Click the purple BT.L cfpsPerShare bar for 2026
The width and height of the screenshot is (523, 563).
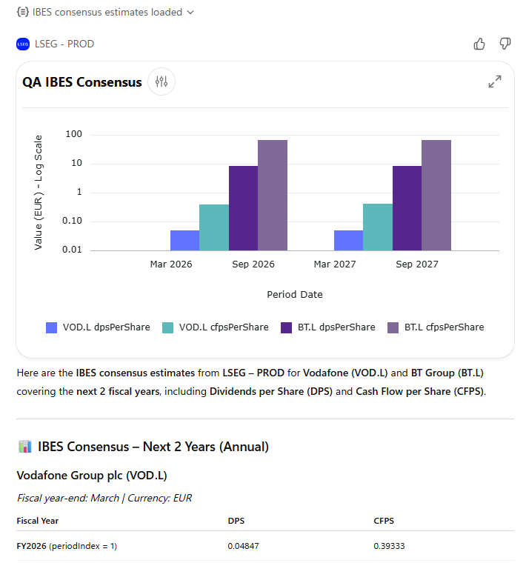coord(272,195)
